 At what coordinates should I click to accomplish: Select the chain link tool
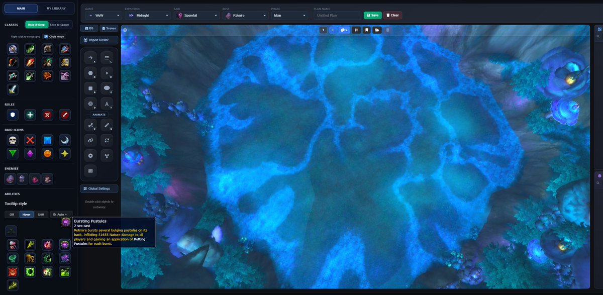(90, 140)
